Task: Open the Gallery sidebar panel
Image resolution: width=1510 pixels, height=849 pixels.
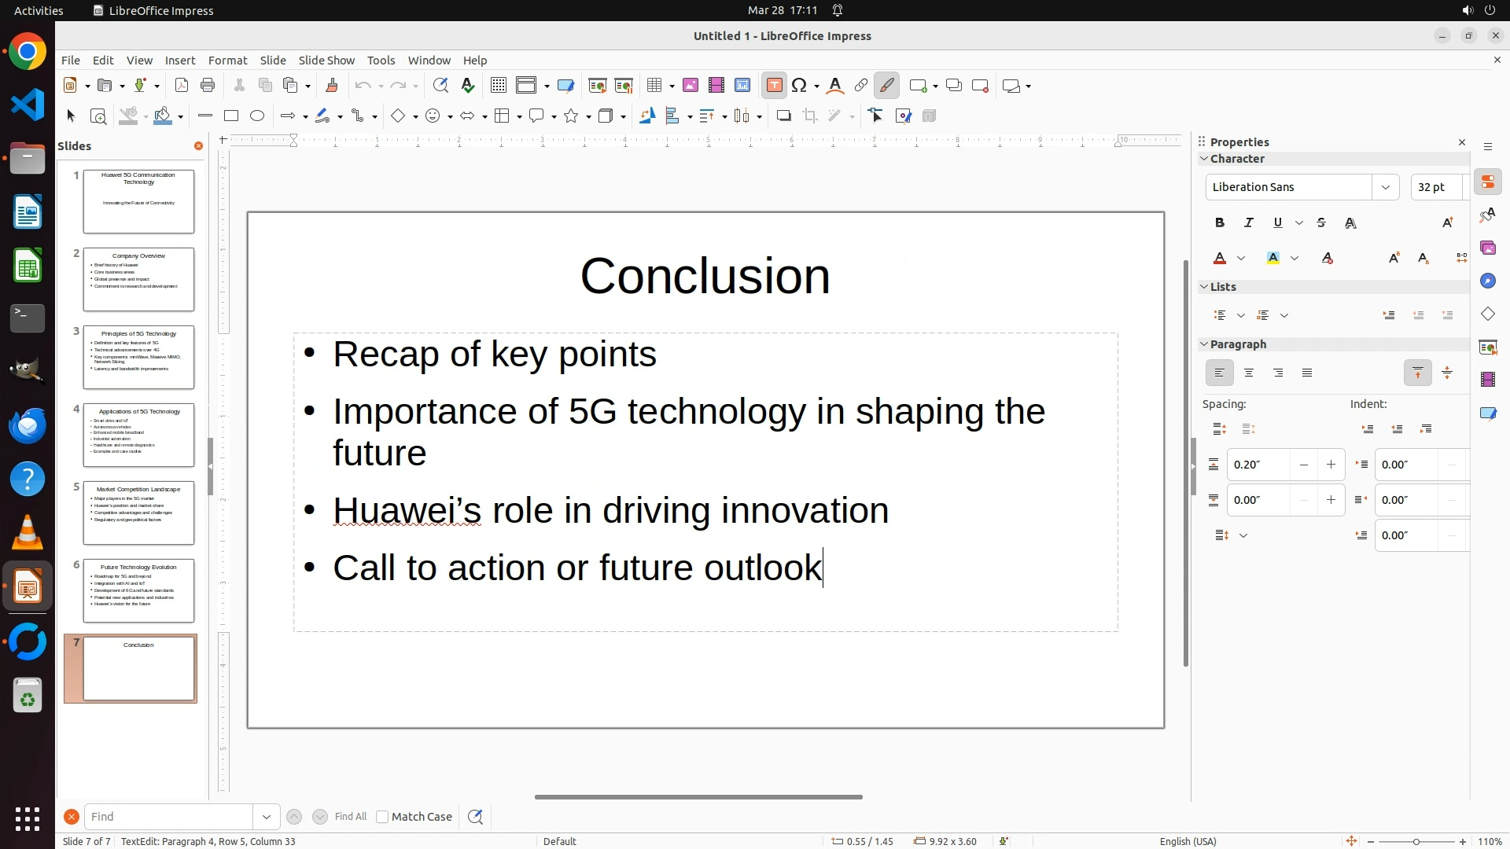Action: click(1488, 248)
